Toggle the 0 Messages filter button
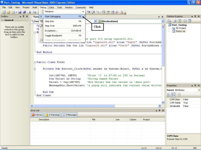This screenshot has width=201, height=150. (x=70, y=115)
